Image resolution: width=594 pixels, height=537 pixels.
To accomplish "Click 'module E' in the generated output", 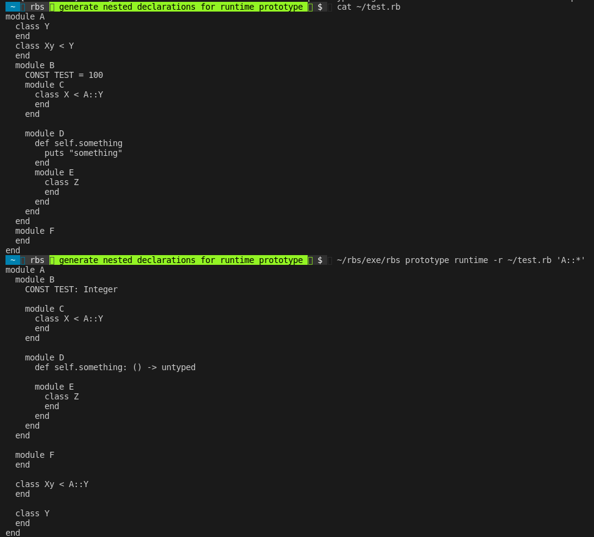I will tap(54, 387).
